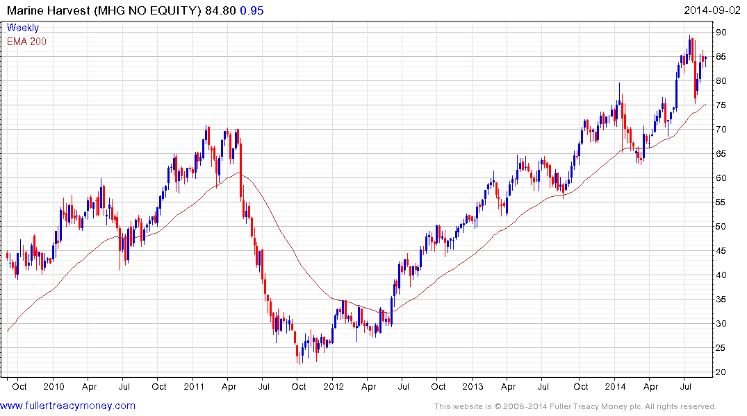Click the 2014-09-02 date label

pyautogui.click(x=712, y=10)
